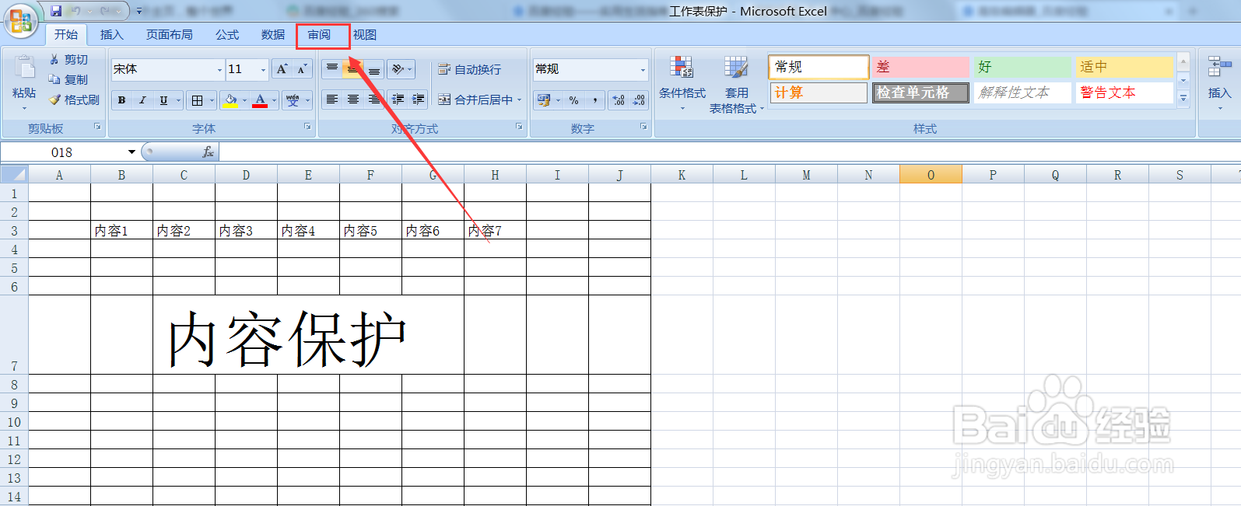The width and height of the screenshot is (1241, 506).
Task: Click the Undo arrow icon
Action: pos(76,11)
